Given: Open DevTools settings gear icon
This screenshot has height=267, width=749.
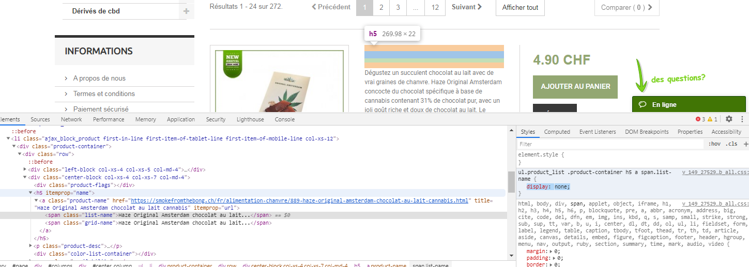Looking at the screenshot, I should [729, 119].
